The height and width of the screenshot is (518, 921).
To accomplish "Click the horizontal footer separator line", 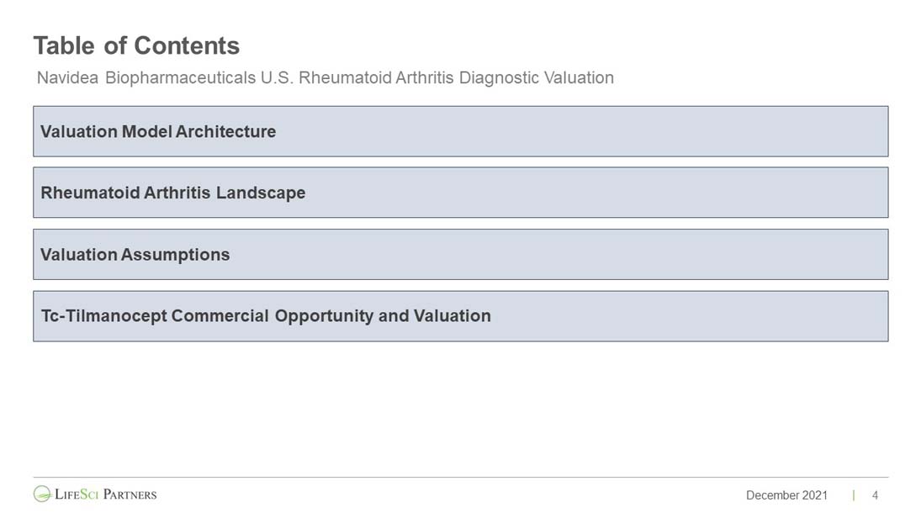I will coord(460,478).
